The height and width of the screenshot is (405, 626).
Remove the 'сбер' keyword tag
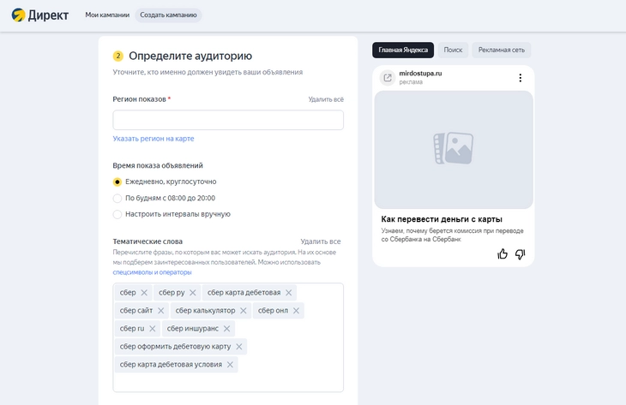click(144, 293)
